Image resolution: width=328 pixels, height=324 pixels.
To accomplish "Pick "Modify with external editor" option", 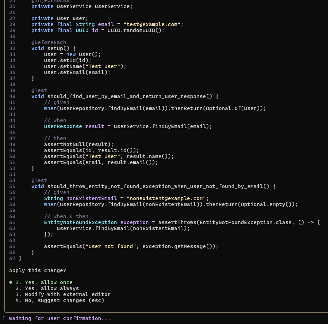I will [x=67, y=294].
